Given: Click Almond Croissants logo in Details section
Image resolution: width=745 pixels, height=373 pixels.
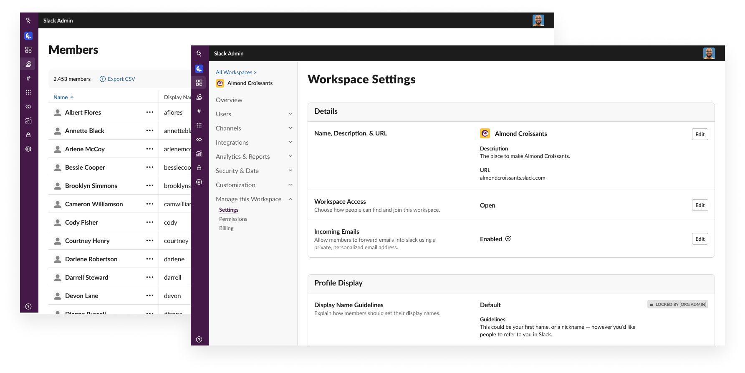Looking at the screenshot, I should click(x=485, y=133).
